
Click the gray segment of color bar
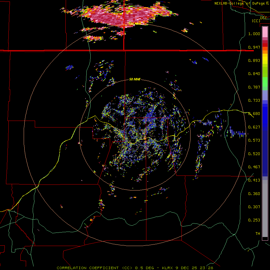click(265, 208)
